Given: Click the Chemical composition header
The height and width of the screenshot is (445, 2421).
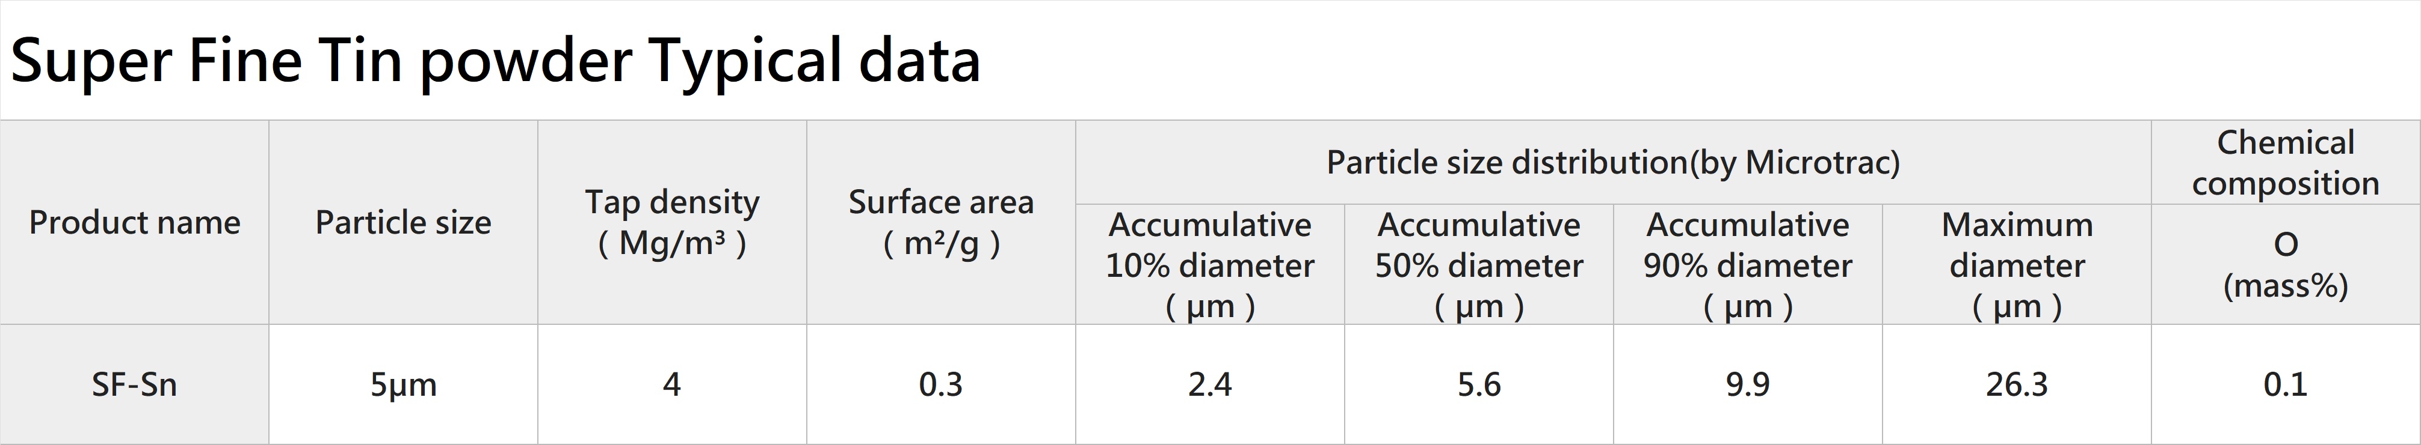Looking at the screenshot, I should [2286, 162].
